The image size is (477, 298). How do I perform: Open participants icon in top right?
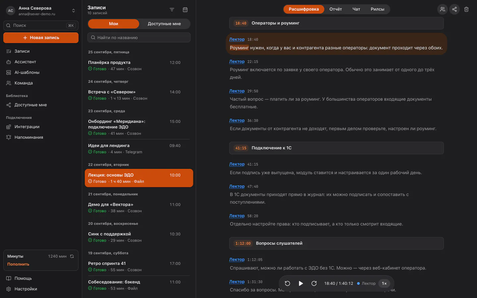click(x=443, y=9)
